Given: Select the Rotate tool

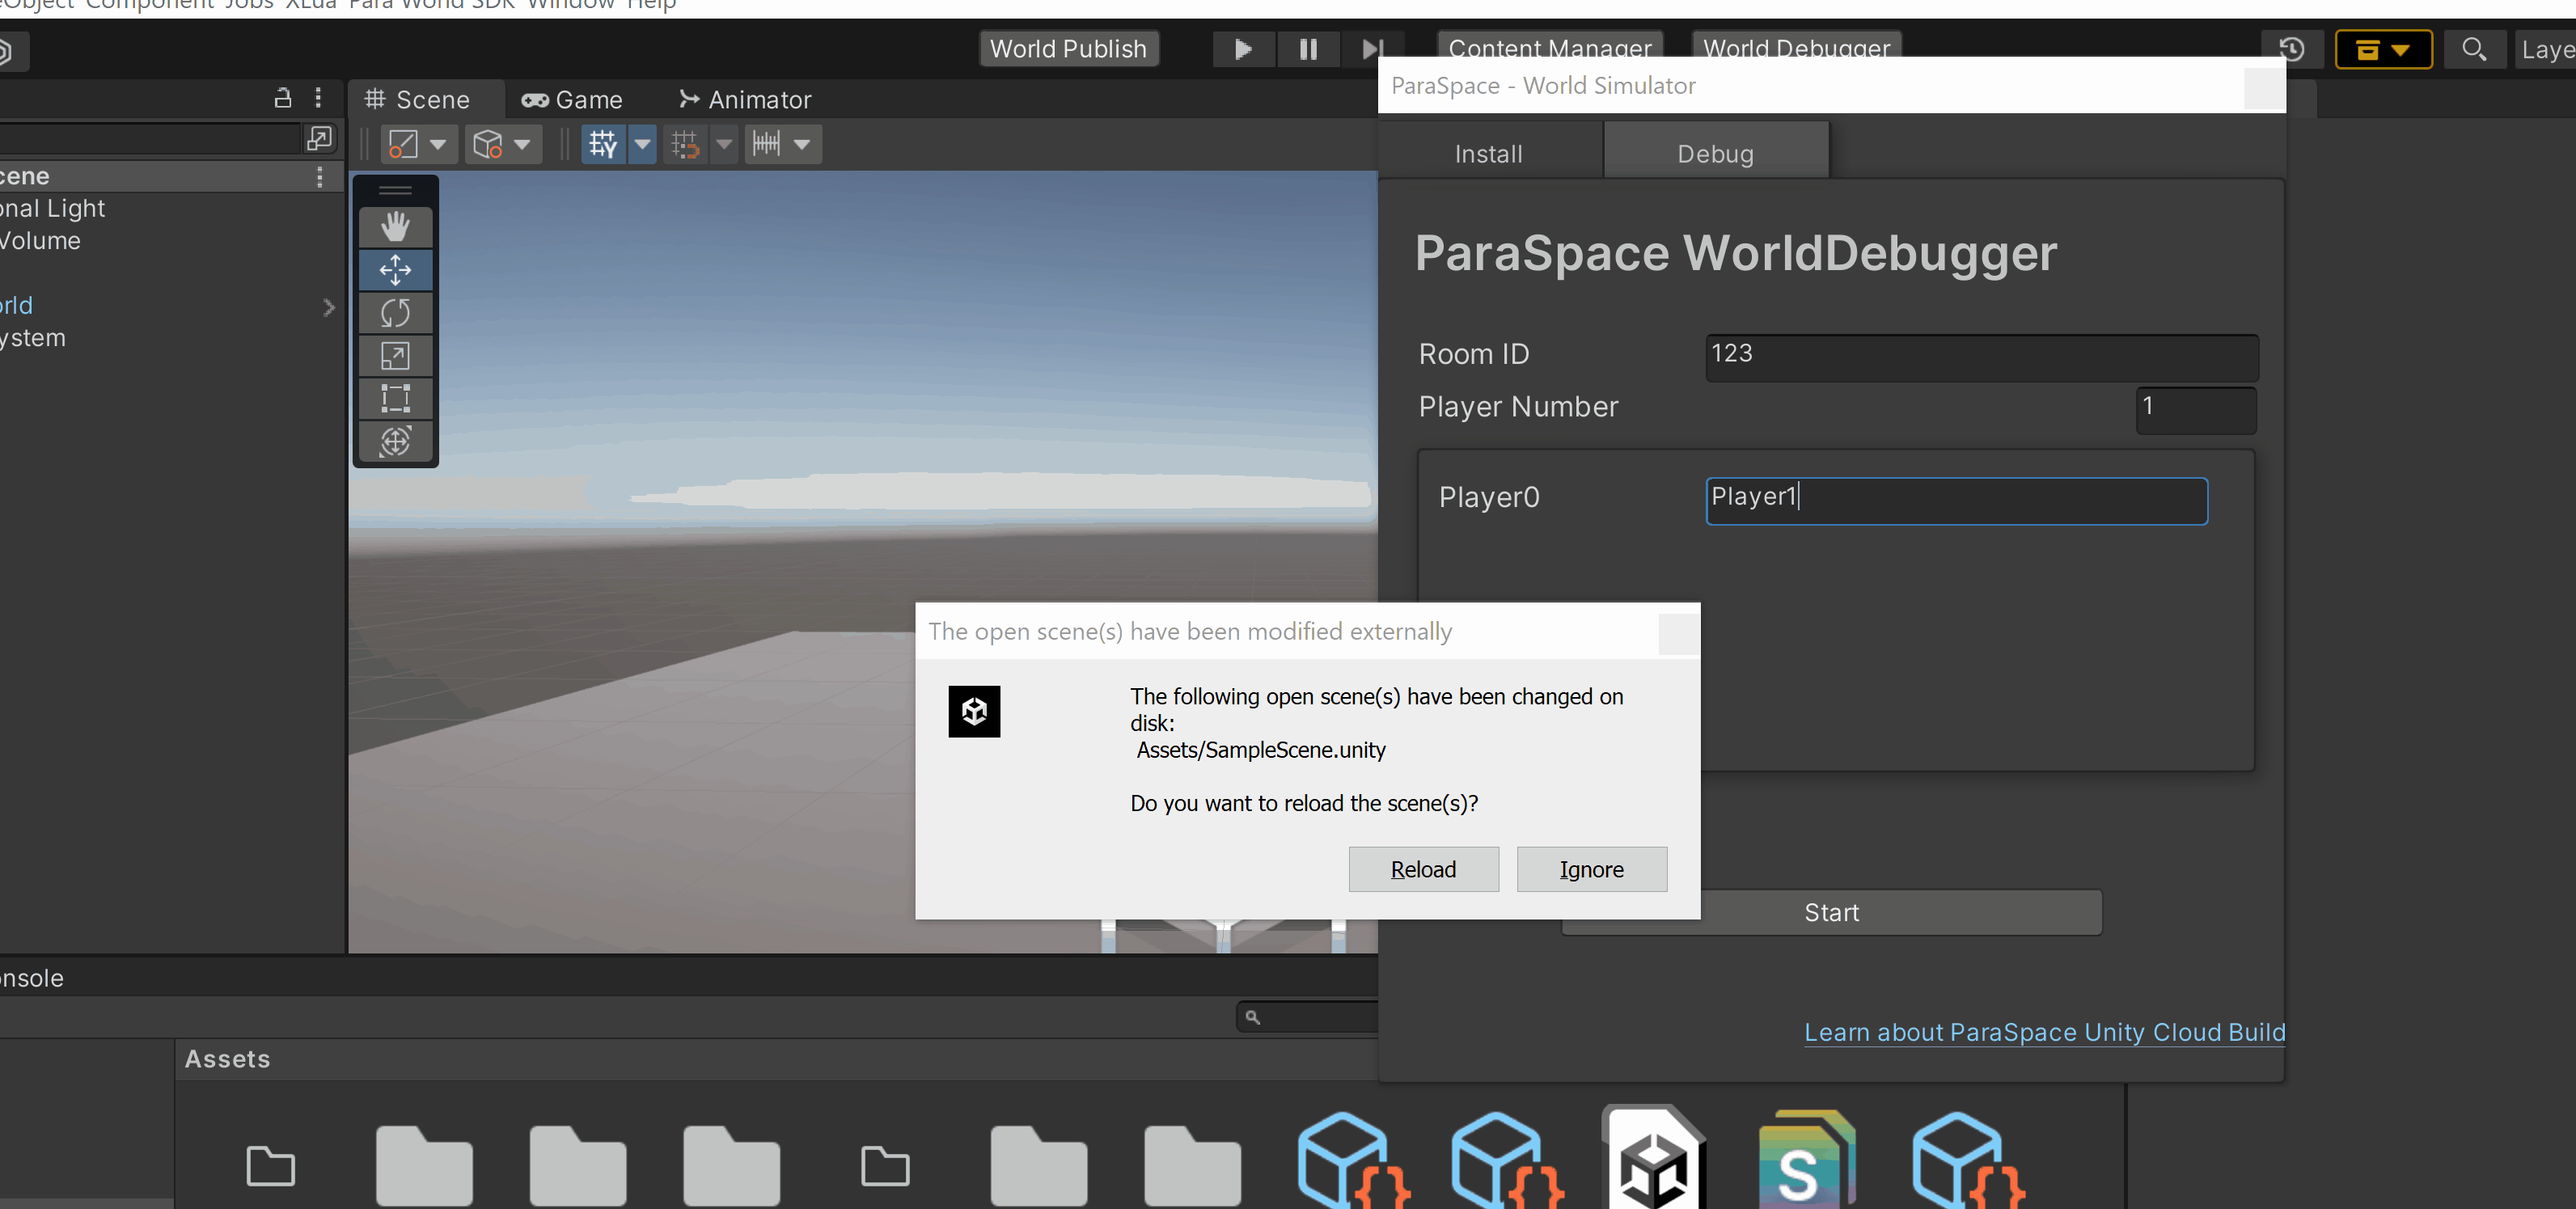Looking at the screenshot, I should [x=395, y=313].
